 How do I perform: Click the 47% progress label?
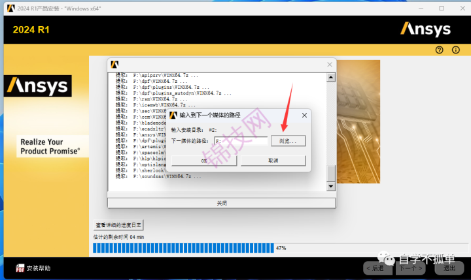(x=281, y=248)
